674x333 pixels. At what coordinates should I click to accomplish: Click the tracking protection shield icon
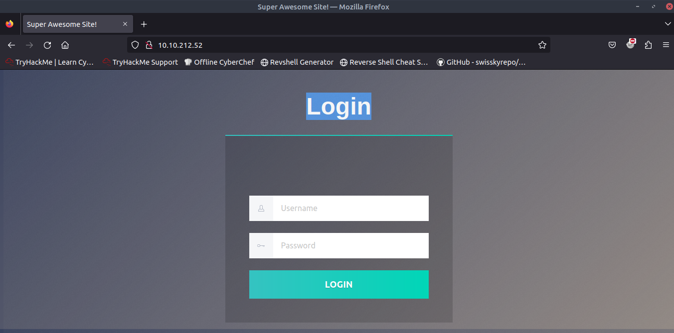[x=135, y=45]
